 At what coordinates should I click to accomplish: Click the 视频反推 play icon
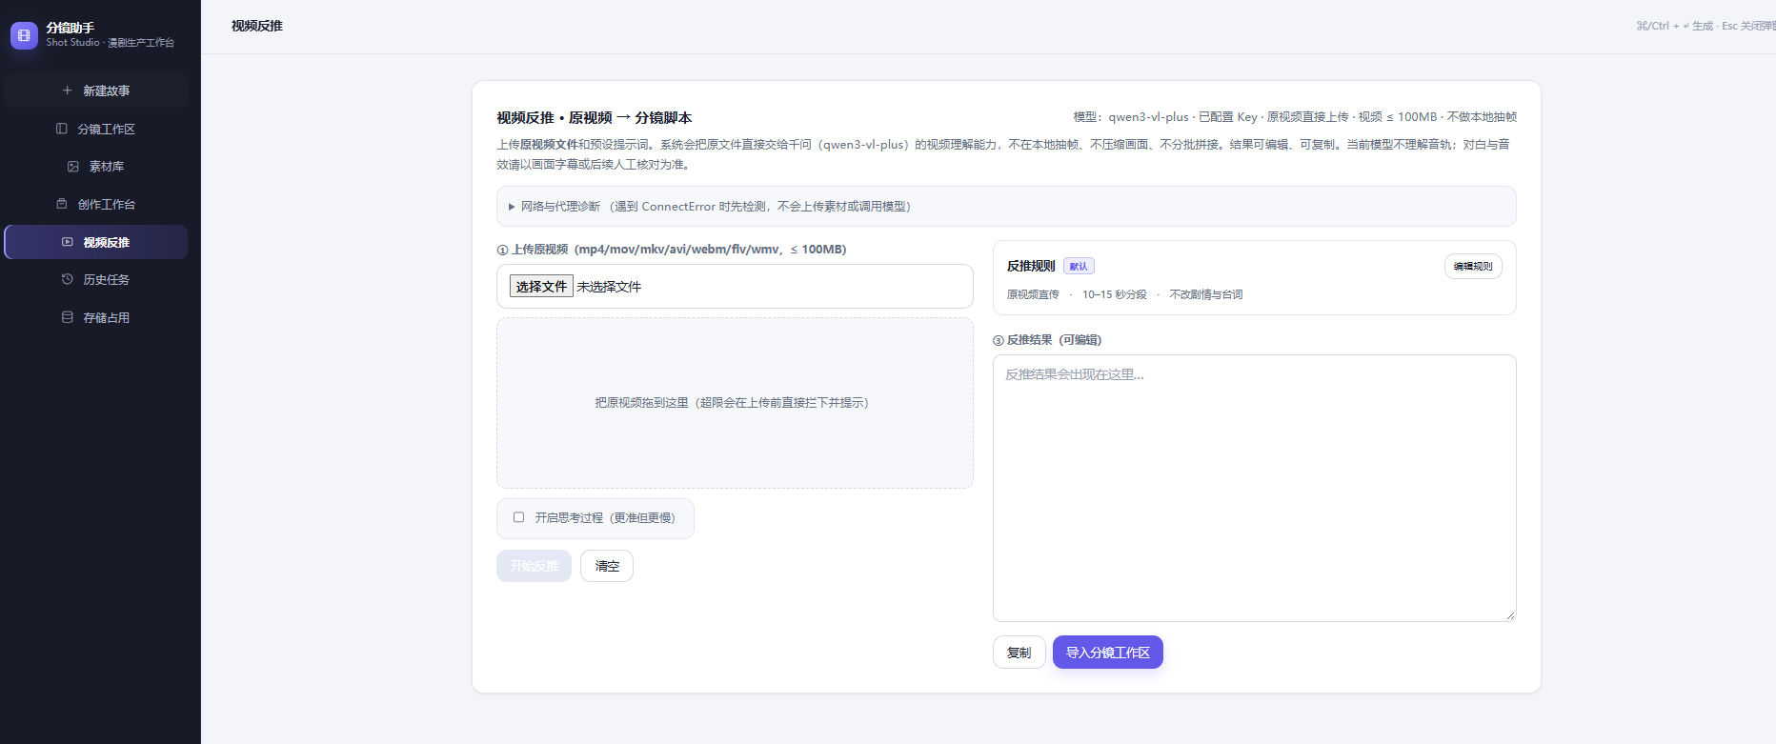coord(68,242)
